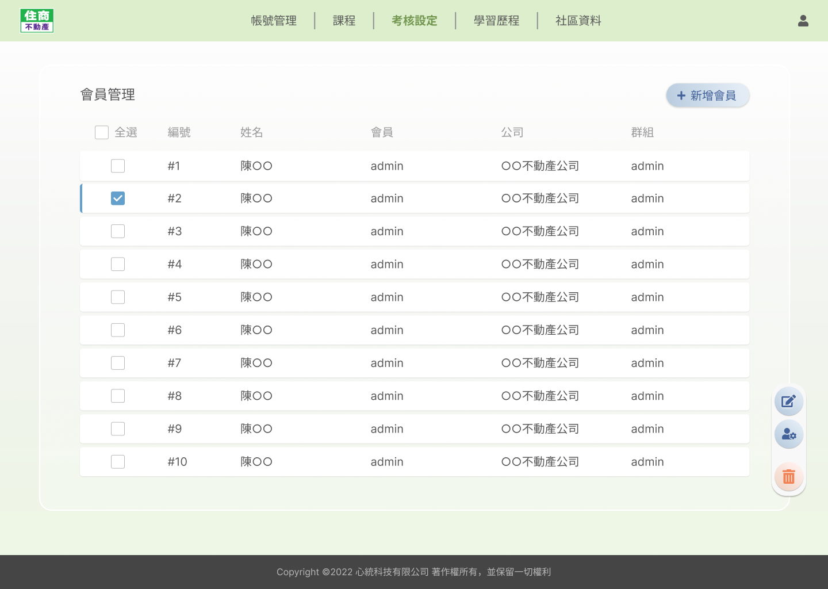The image size is (828, 589).
Task: Check the checkbox for member #8
Action: [118, 396]
